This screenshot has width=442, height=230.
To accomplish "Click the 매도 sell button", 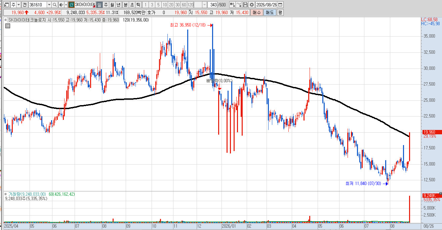I will coord(270,12).
